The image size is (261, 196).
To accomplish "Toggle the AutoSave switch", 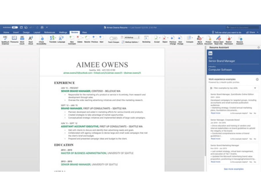I will (x=15, y=27).
